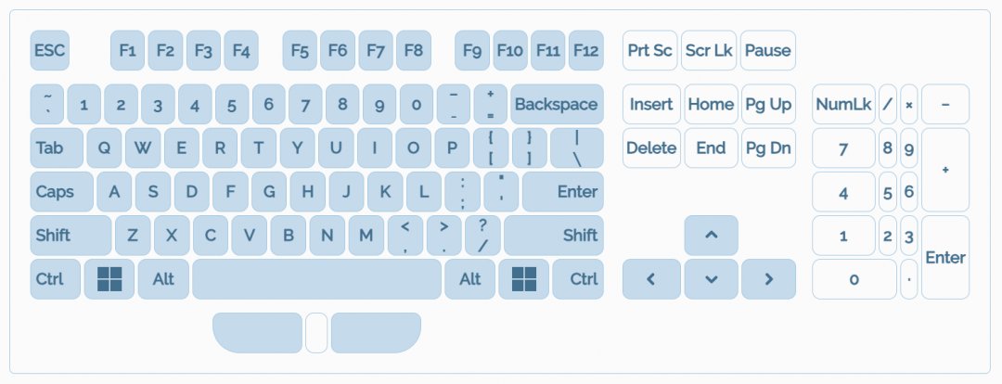Toggle the NumLk key
Image resolution: width=1002 pixels, height=384 pixels.
point(843,104)
